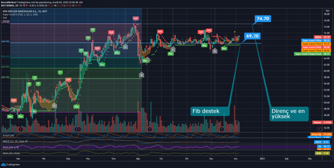
Task: Select the 69.20 price callout
Action: coord(253,36)
